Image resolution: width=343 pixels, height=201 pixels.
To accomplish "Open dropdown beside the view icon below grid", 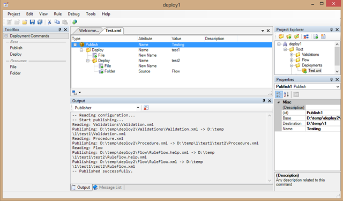I will pyautogui.click(x=80, y=93).
